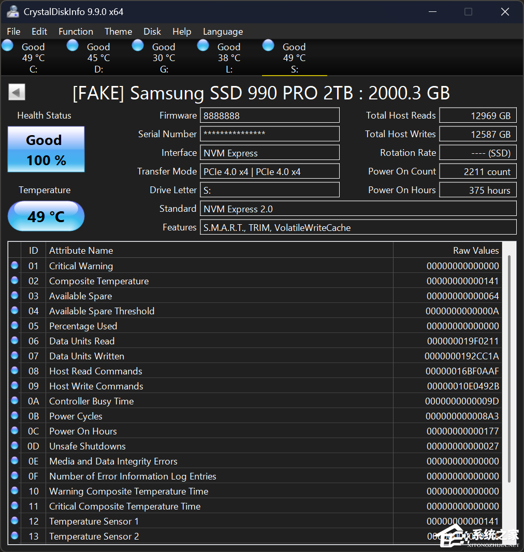Select disk L: status orb
The width and height of the screenshot is (524, 552).
(203, 46)
